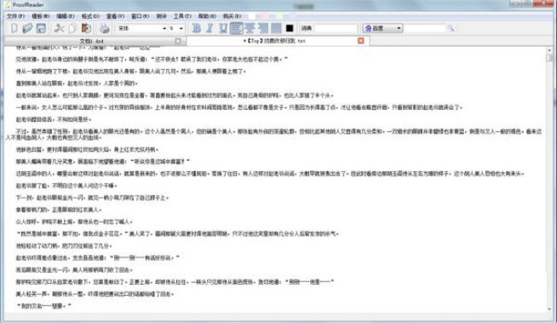The width and height of the screenshot is (557, 323).
Task: Center-align the text
Action: pos(250,28)
